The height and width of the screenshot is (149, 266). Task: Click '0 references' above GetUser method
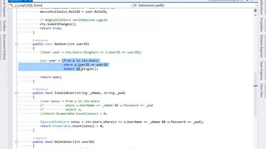(x=40, y=40)
